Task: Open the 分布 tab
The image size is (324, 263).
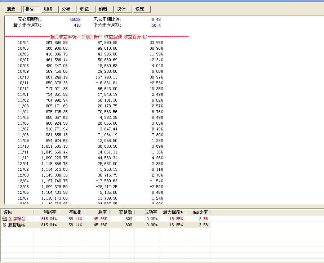Action: (x=68, y=9)
